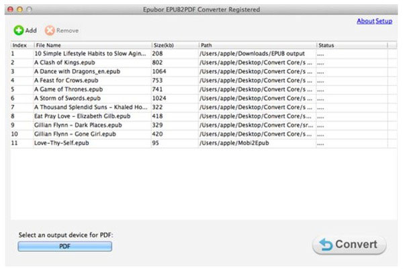Click size value 208

click(157, 54)
